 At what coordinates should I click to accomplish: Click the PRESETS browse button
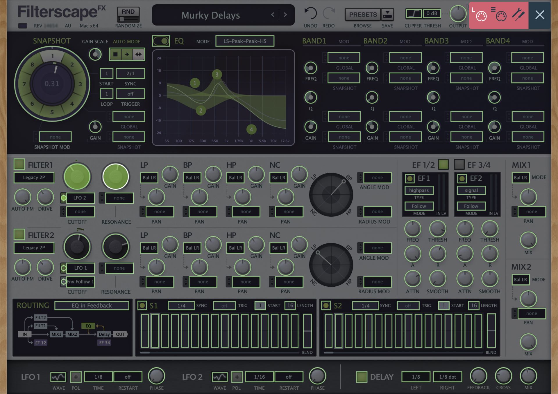tap(363, 14)
